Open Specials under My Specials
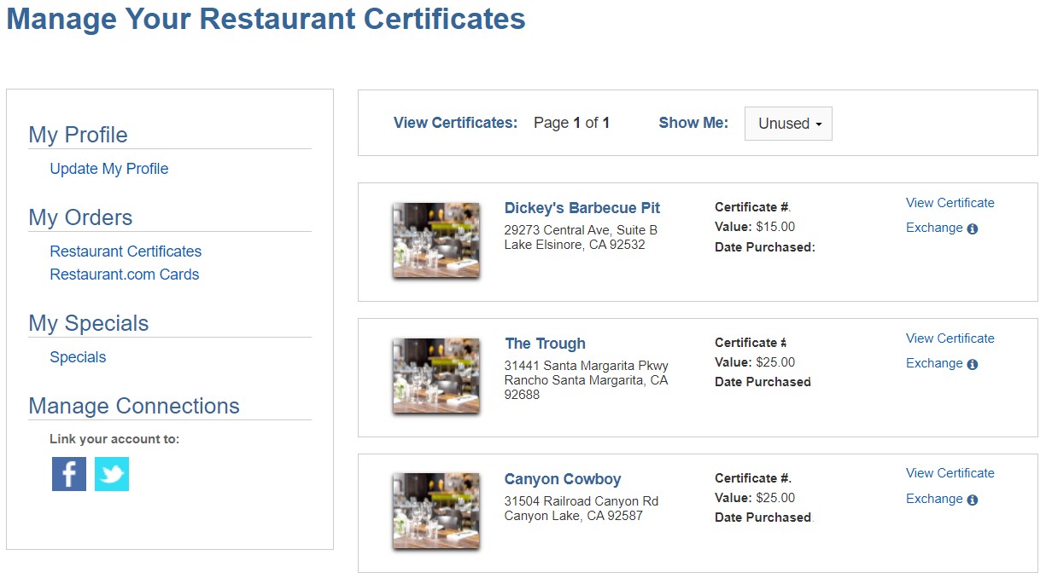This screenshot has width=1052, height=584. pos(77,356)
